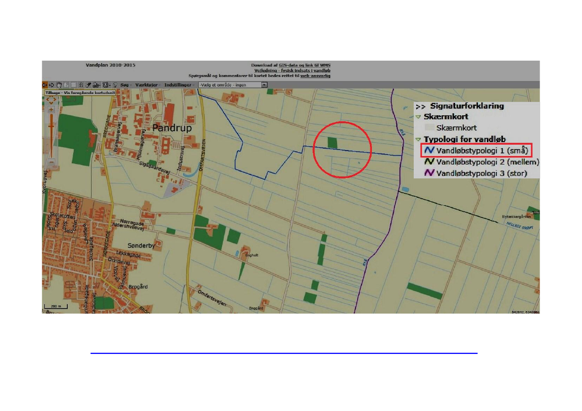
Task: Click the Skærmkort grey legend swatch
Action: 430,128
